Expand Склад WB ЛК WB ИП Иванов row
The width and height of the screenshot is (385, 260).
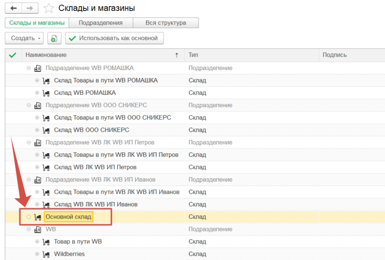tap(37, 205)
